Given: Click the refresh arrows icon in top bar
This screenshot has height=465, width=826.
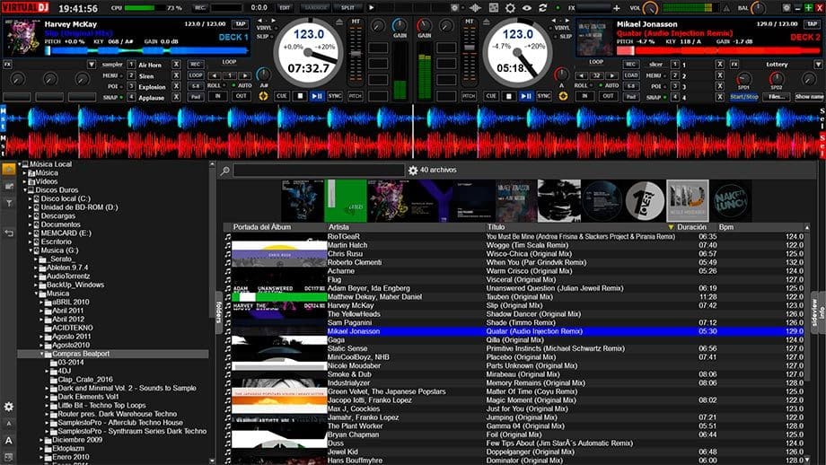Looking at the screenshot, I should click(542, 8).
